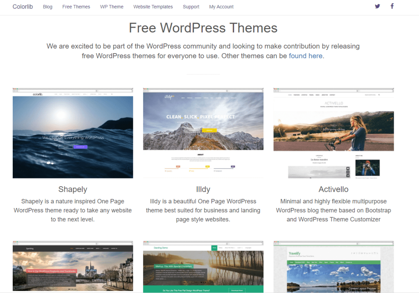This screenshot has width=419, height=293.
Task: Open the Illdy theme preview image
Action: tap(203, 133)
